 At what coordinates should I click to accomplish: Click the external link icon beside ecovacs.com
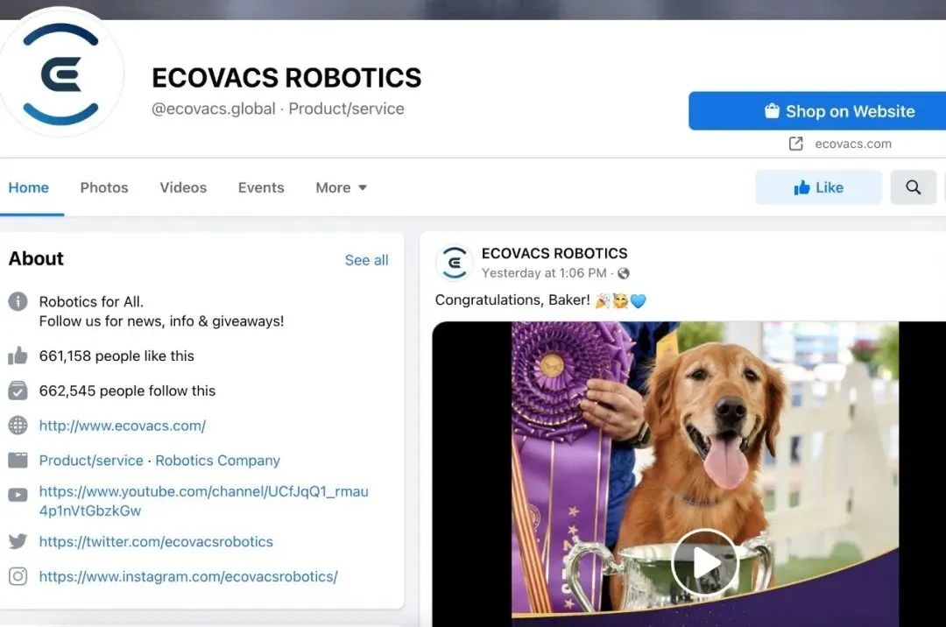(x=795, y=144)
